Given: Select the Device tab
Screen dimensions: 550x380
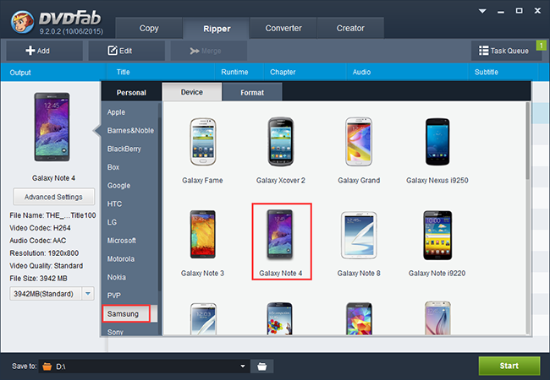Looking at the screenshot, I should pos(192,92).
